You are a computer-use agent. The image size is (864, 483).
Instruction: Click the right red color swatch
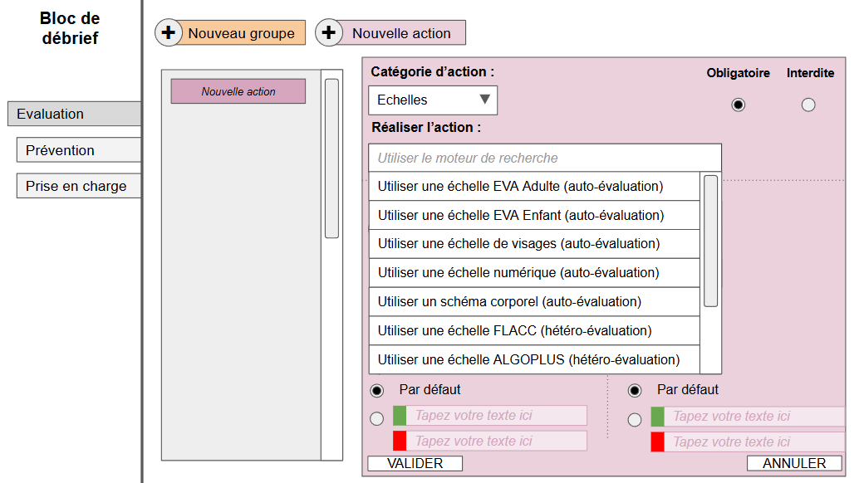coord(657,442)
